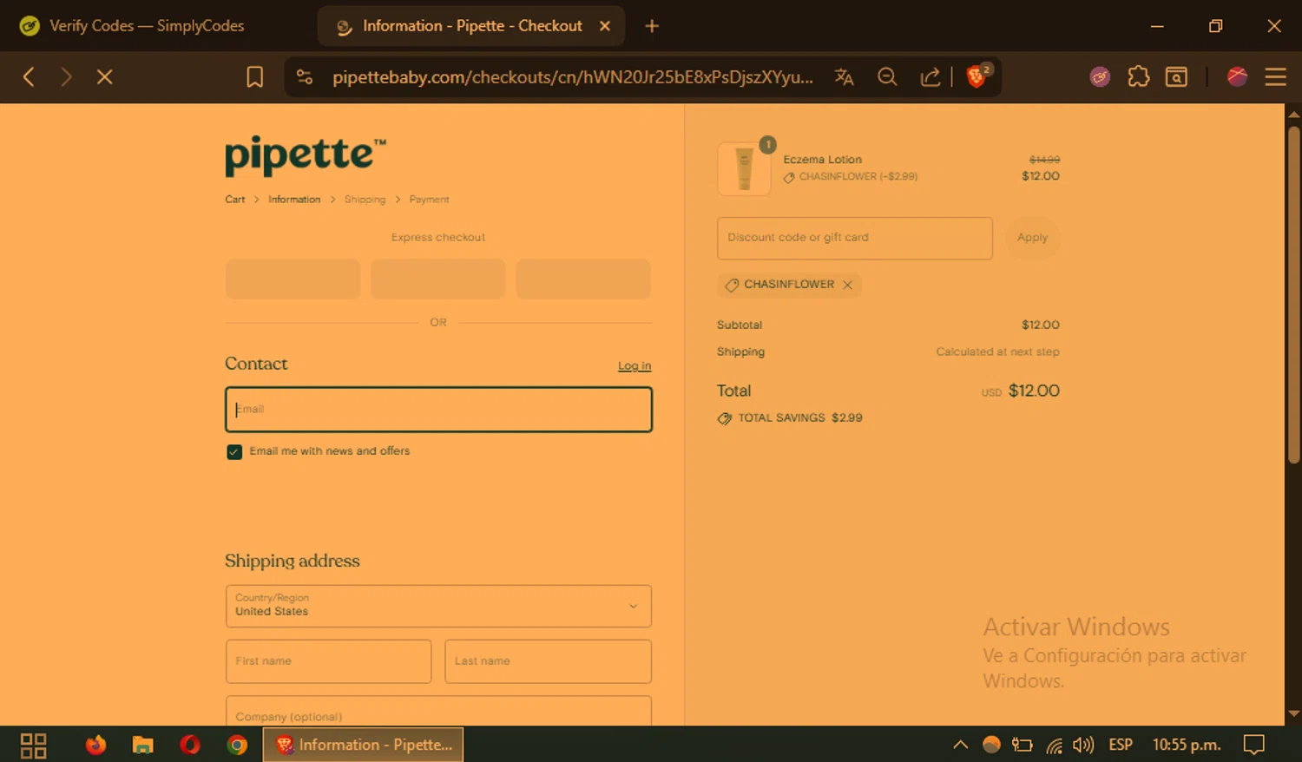Click the Information - Pipette taskbar button
The image size is (1302, 762).
pos(363,745)
